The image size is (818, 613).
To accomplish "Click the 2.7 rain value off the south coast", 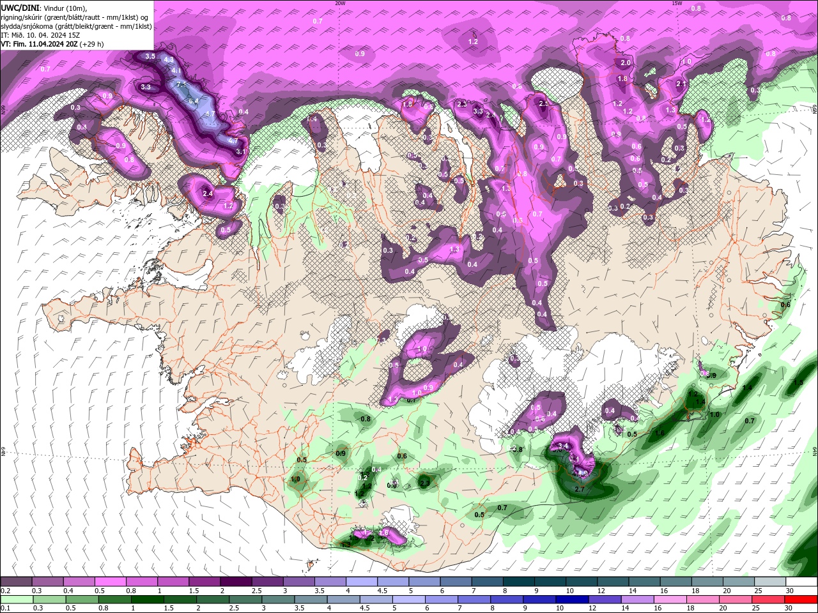I will [x=580, y=489].
